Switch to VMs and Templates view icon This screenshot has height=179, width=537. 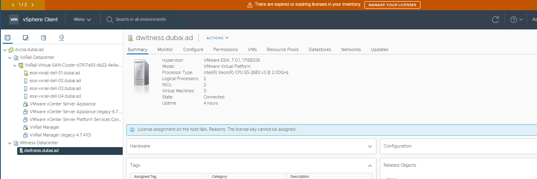[x=25, y=38]
